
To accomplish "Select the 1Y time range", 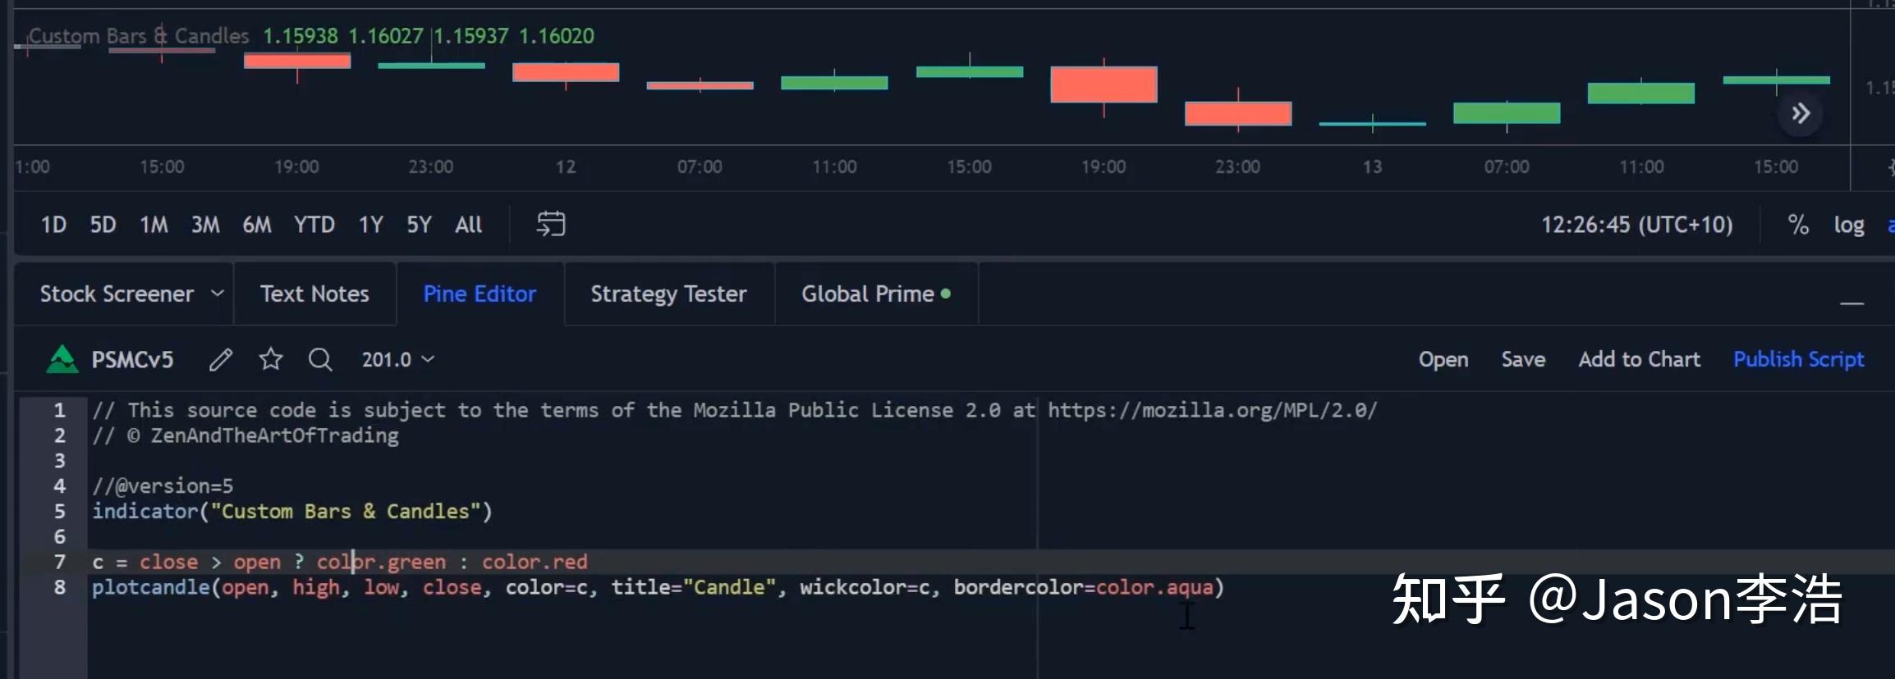I will click(371, 225).
